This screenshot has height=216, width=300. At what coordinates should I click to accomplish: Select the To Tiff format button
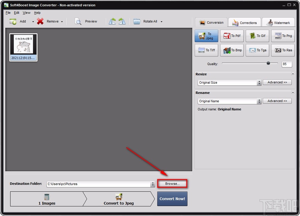206,50
